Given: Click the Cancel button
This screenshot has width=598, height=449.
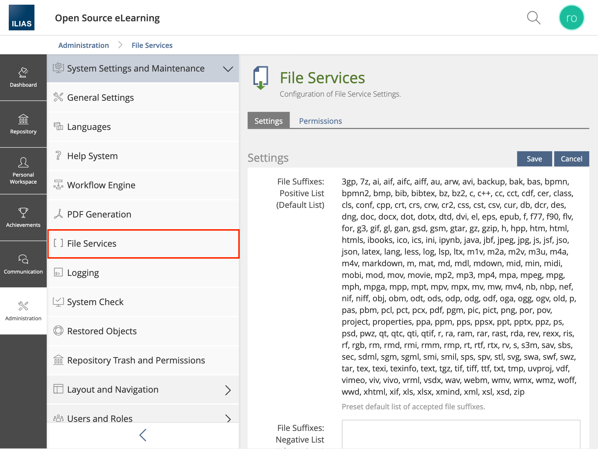Looking at the screenshot, I should 571,159.
